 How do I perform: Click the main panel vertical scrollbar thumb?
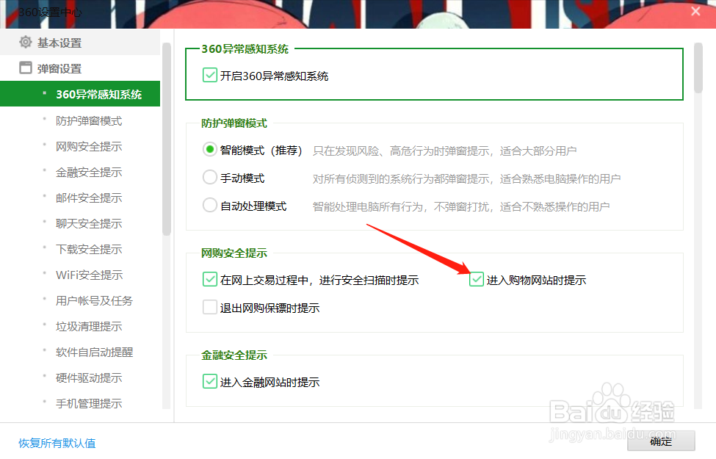pos(698,68)
